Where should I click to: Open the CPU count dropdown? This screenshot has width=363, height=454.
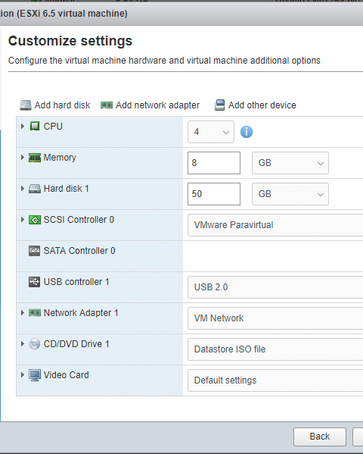(211, 132)
